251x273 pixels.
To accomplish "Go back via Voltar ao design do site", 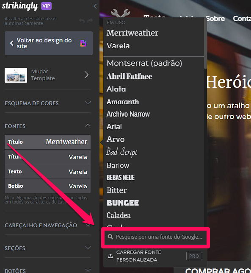I will click(49, 43).
